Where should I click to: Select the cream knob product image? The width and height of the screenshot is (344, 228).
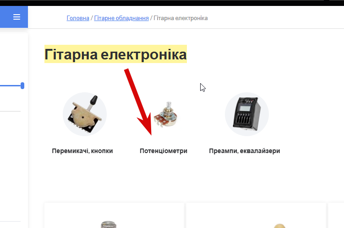coord(279,226)
